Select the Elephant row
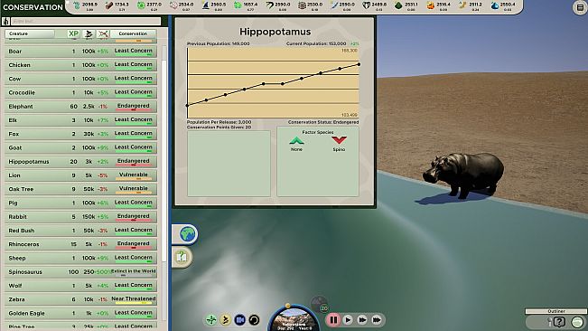Screen dimensions: 588x331 click(80, 107)
